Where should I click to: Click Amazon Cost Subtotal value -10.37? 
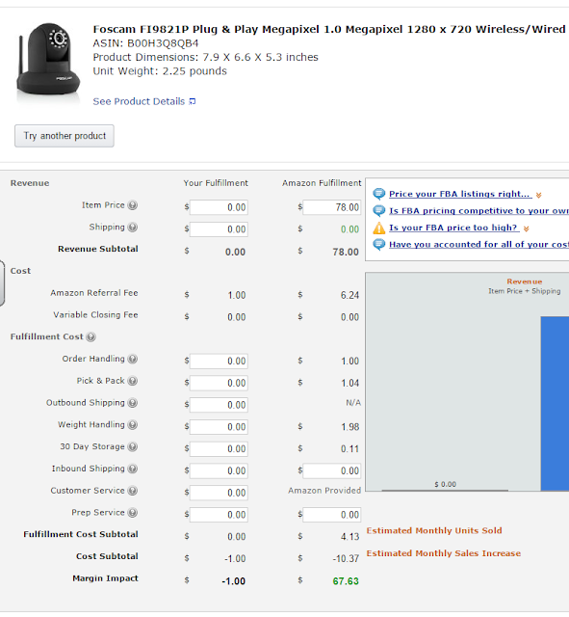346,559
